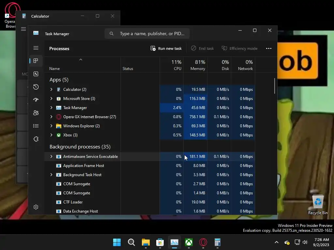The width and height of the screenshot is (334, 250).
Task: Open the three-dot more options menu
Action: coord(269,49)
